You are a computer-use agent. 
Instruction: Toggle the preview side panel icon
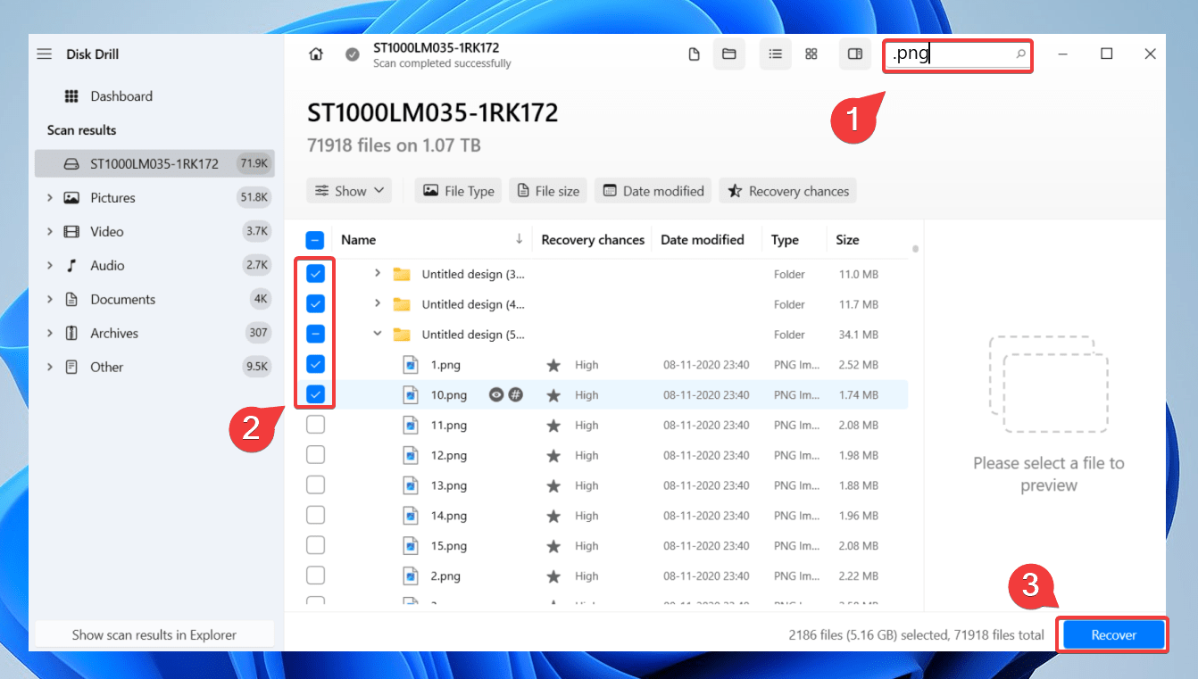coord(854,54)
